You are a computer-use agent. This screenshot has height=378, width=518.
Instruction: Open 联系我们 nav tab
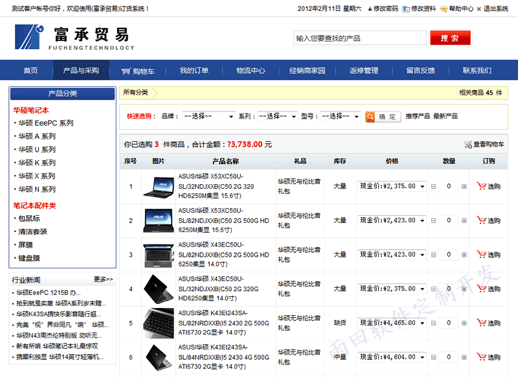(477, 71)
